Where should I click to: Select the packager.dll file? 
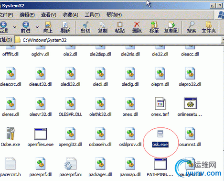(x=100, y=167)
